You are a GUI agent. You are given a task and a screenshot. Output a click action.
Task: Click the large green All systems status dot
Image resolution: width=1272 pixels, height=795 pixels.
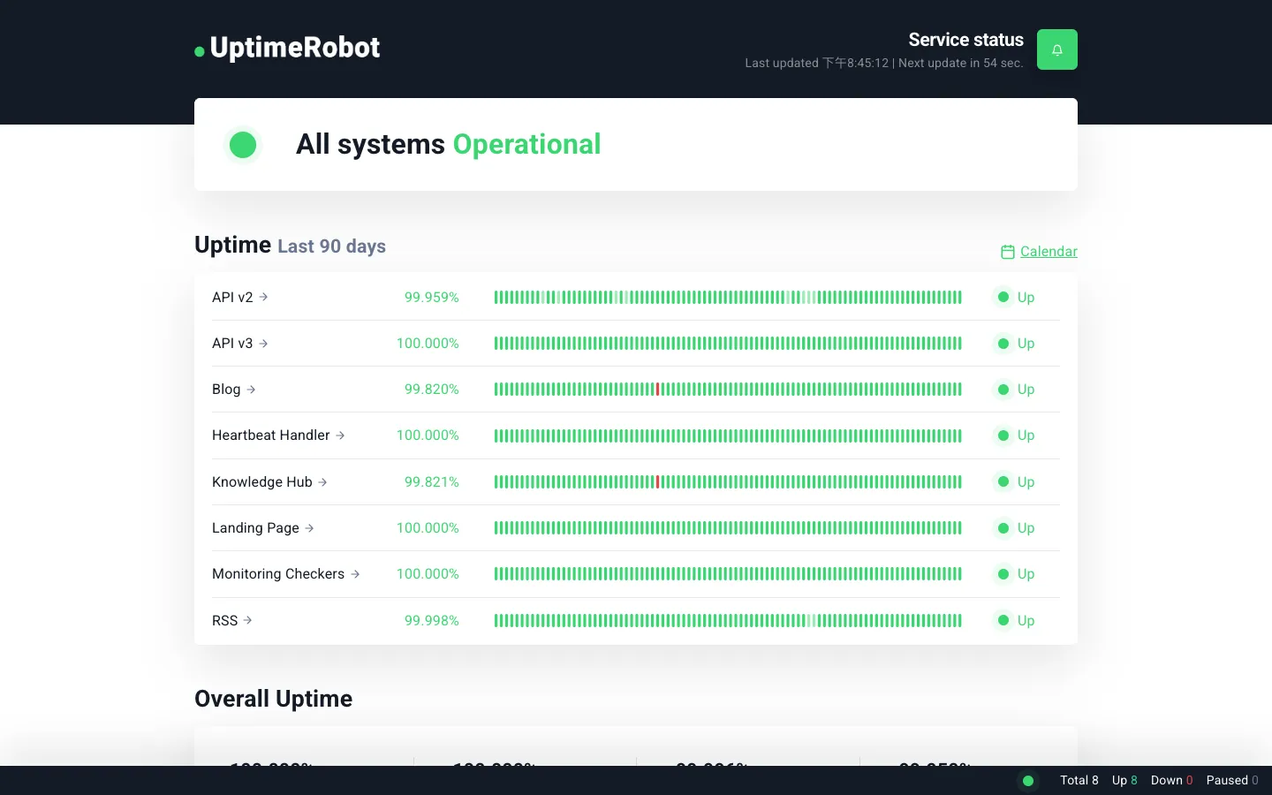coord(243,145)
